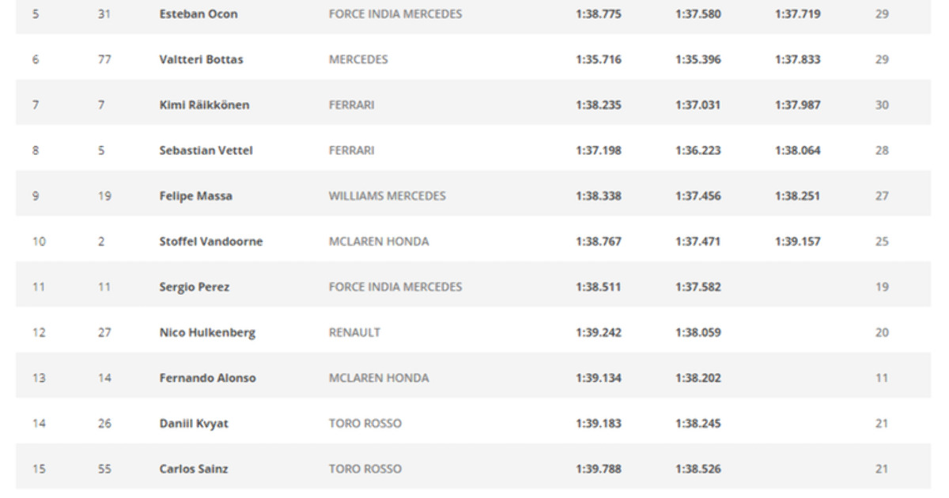Select Bottas's 1:35.396 lap time
949x498 pixels.
698,59
